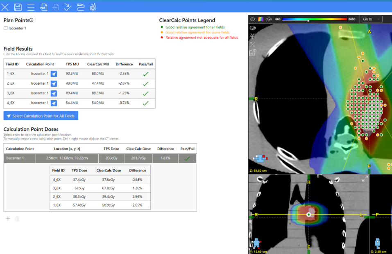Click the Z: 58.50 cm slice label
The image size is (392, 254).
(x=258, y=171)
